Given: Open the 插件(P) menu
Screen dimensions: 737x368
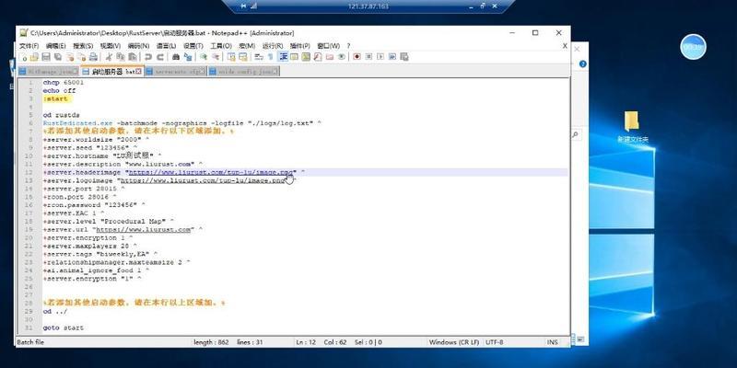Looking at the screenshot, I should coord(300,45).
